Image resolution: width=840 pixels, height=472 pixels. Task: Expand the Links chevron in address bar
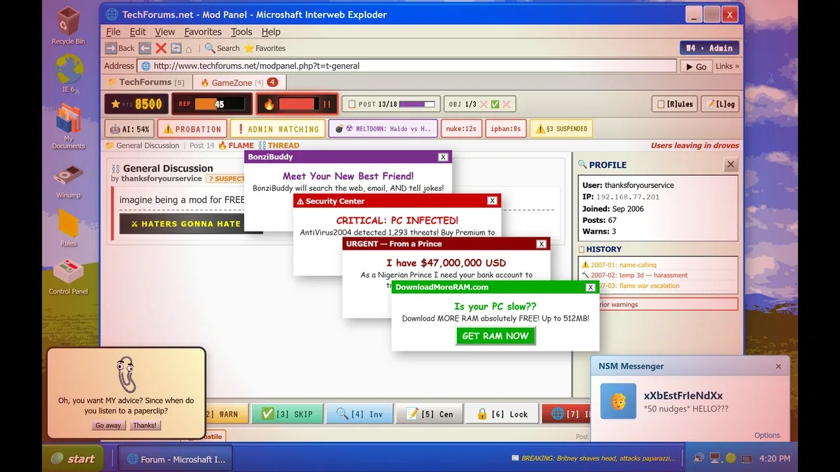click(x=727, y=66)
